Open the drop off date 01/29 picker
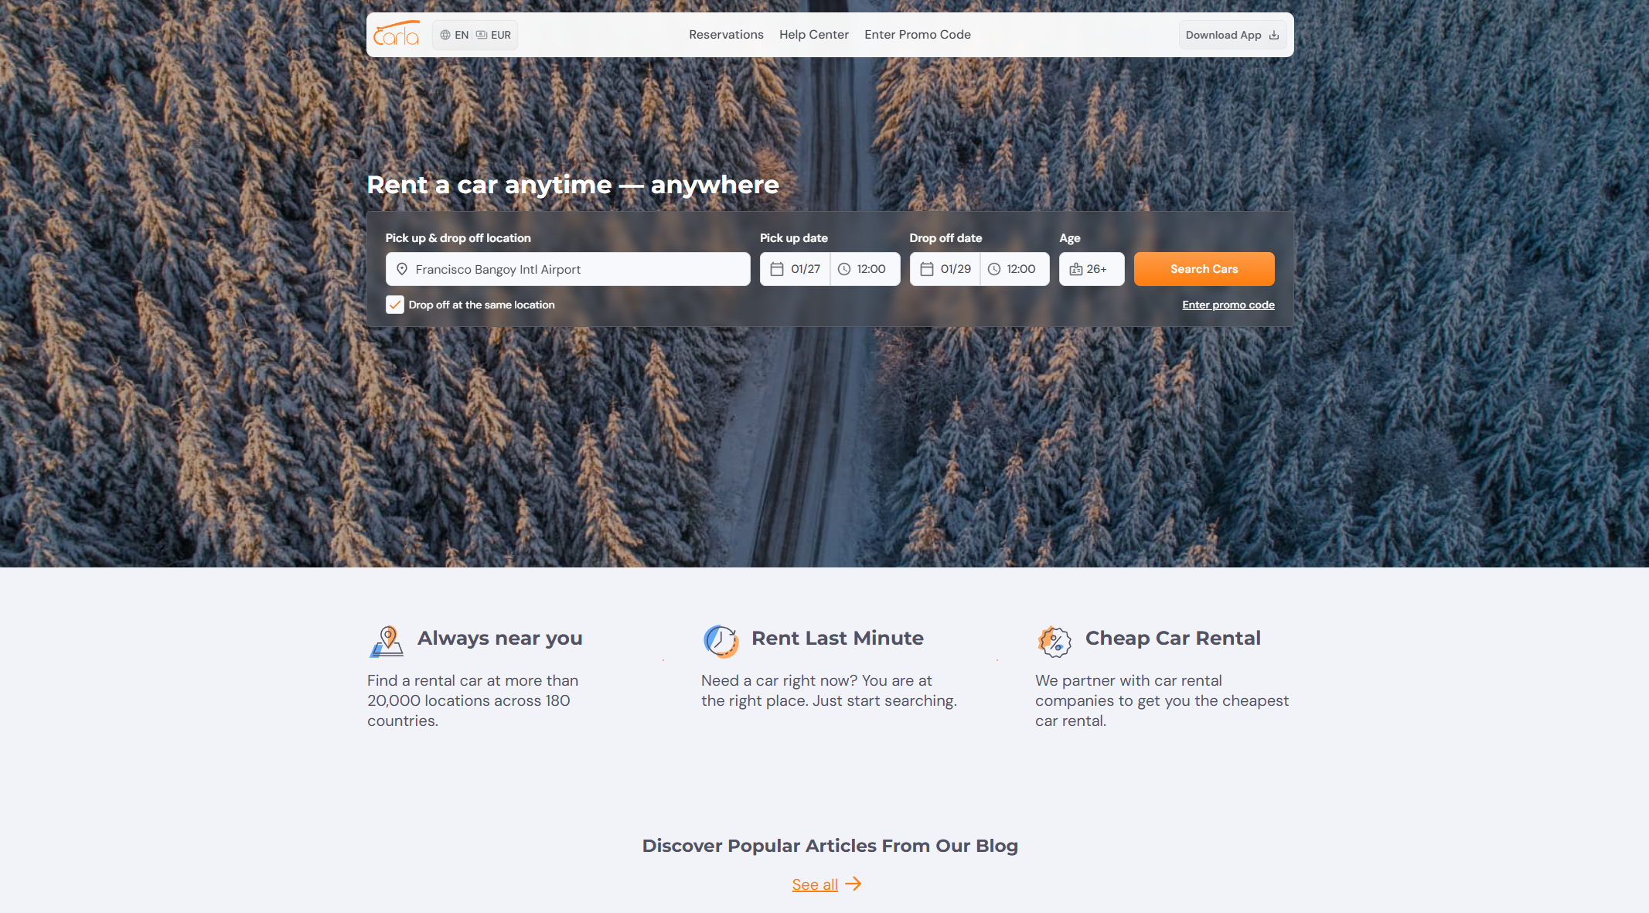This screenshot has height=913, width=1649. click(945, 269)
